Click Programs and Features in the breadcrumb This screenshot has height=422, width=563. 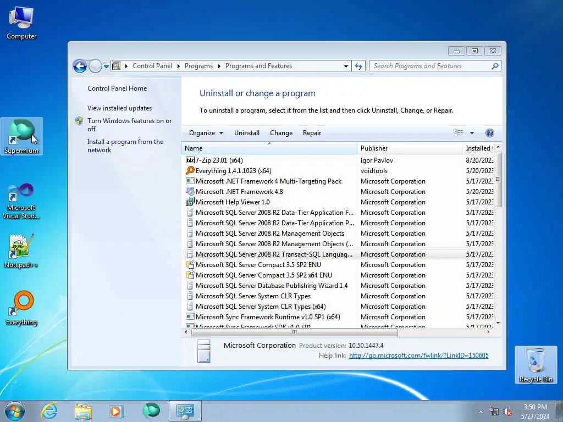point(258,66)
